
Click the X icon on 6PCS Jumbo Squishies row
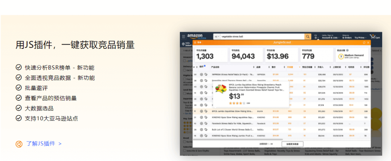click(195, 111)
